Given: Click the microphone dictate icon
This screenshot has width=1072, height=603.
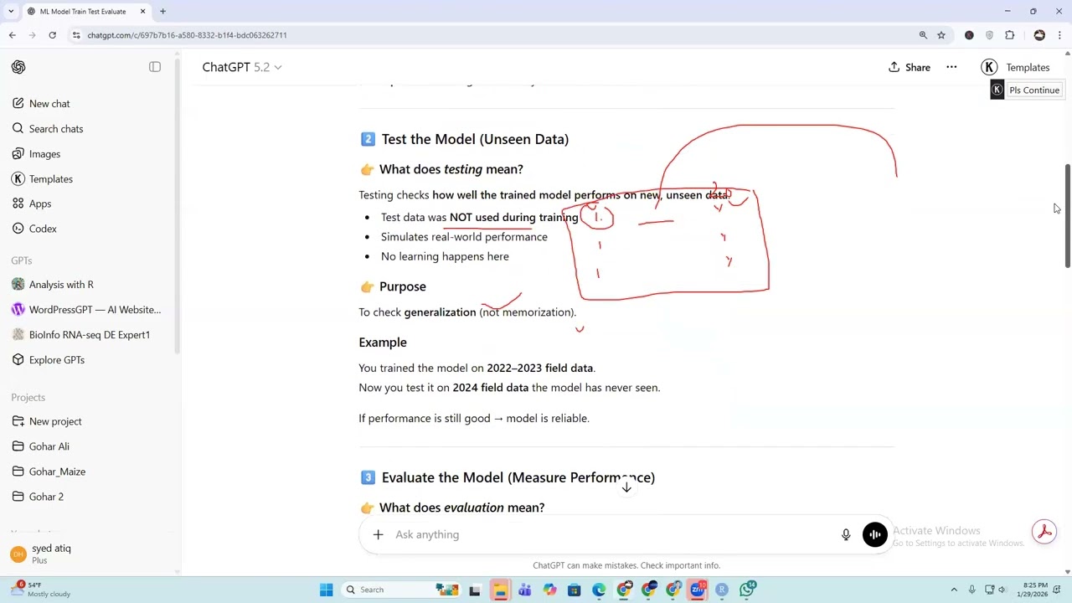Looking at the screenshot, I should point(846,534).
